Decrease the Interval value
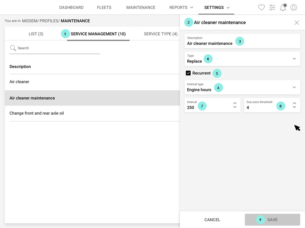 pyautogui.click(x=235, y=107)
